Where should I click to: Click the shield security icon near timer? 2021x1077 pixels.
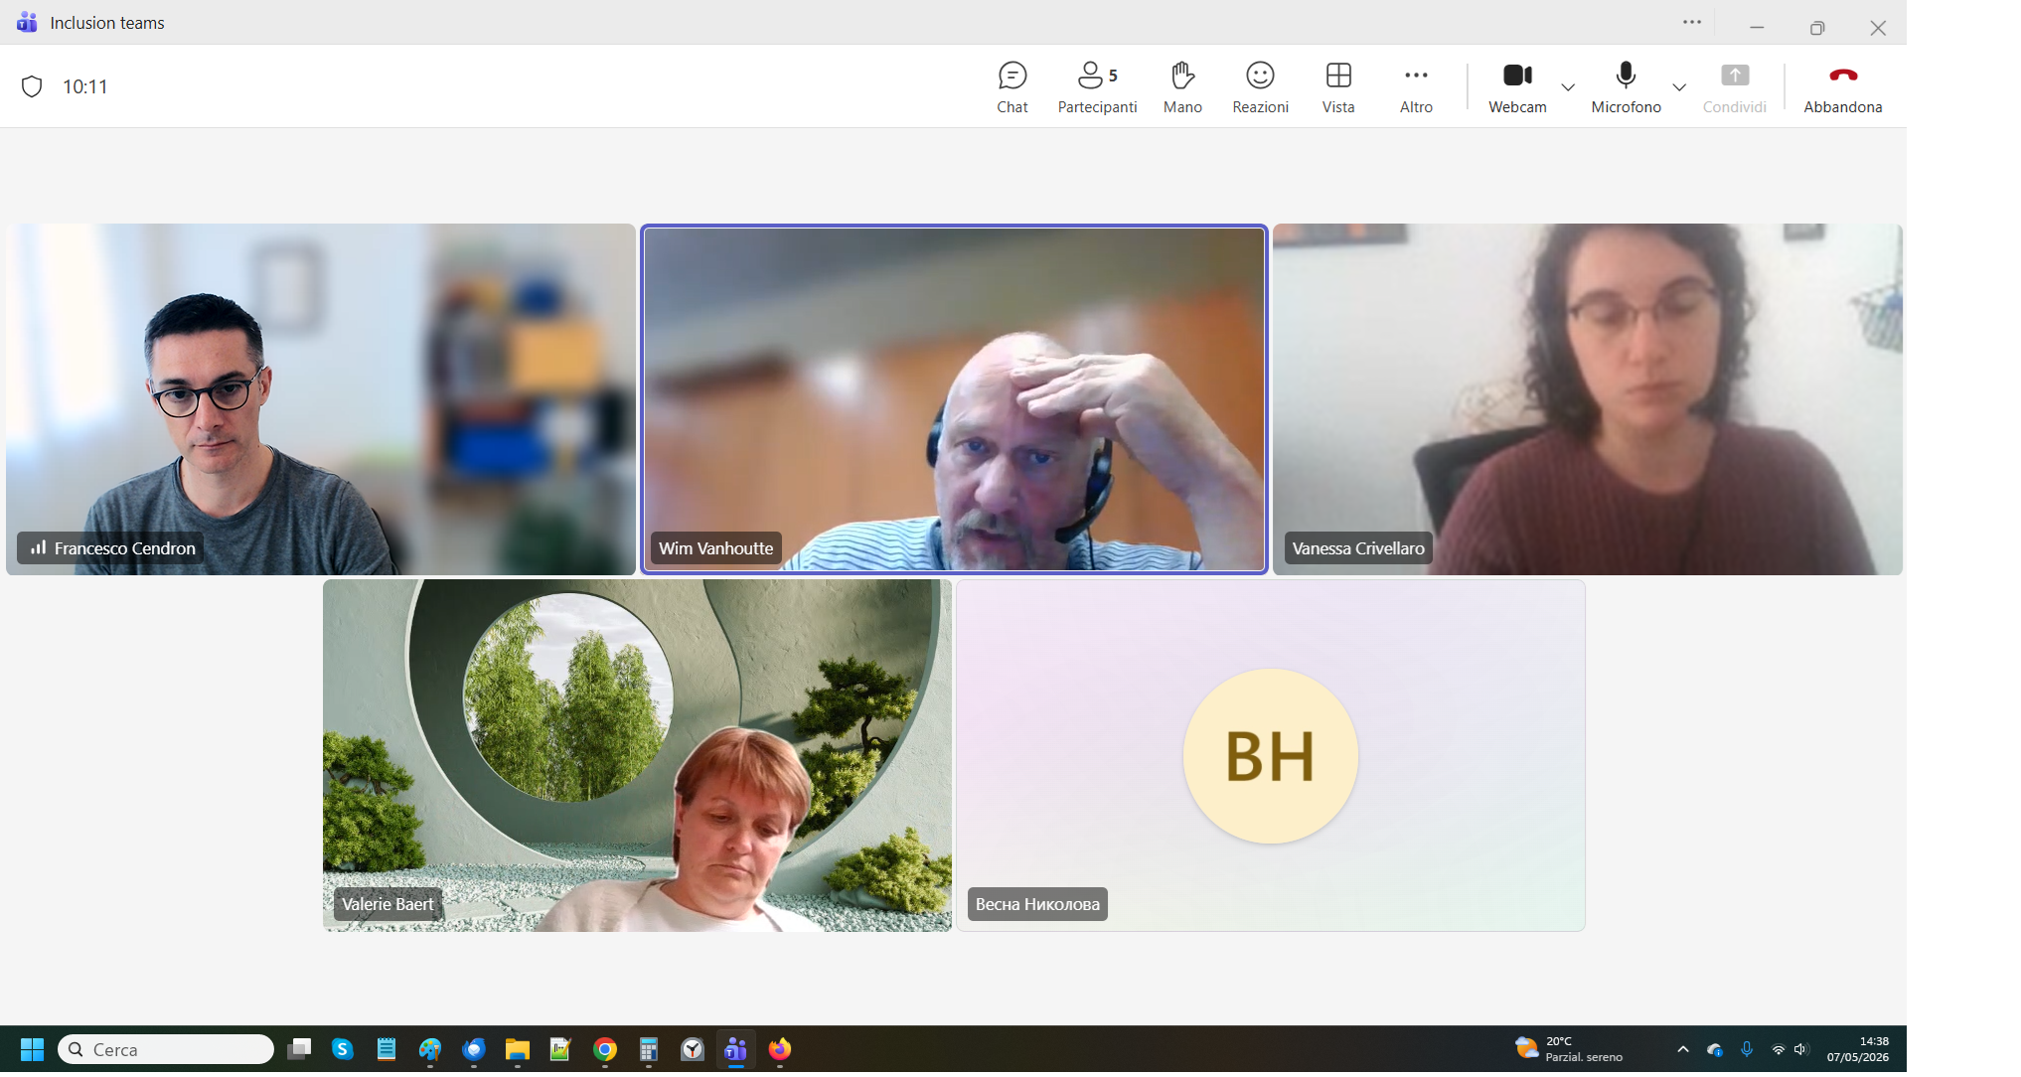(32, 86)
